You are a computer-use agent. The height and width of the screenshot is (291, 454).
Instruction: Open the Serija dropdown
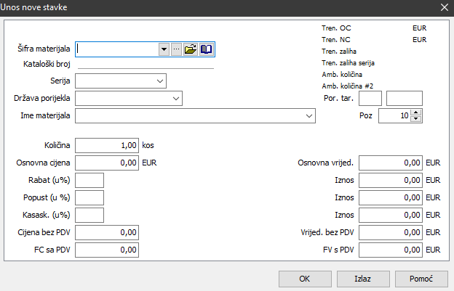pyautogui.click(x=160, y=81)
